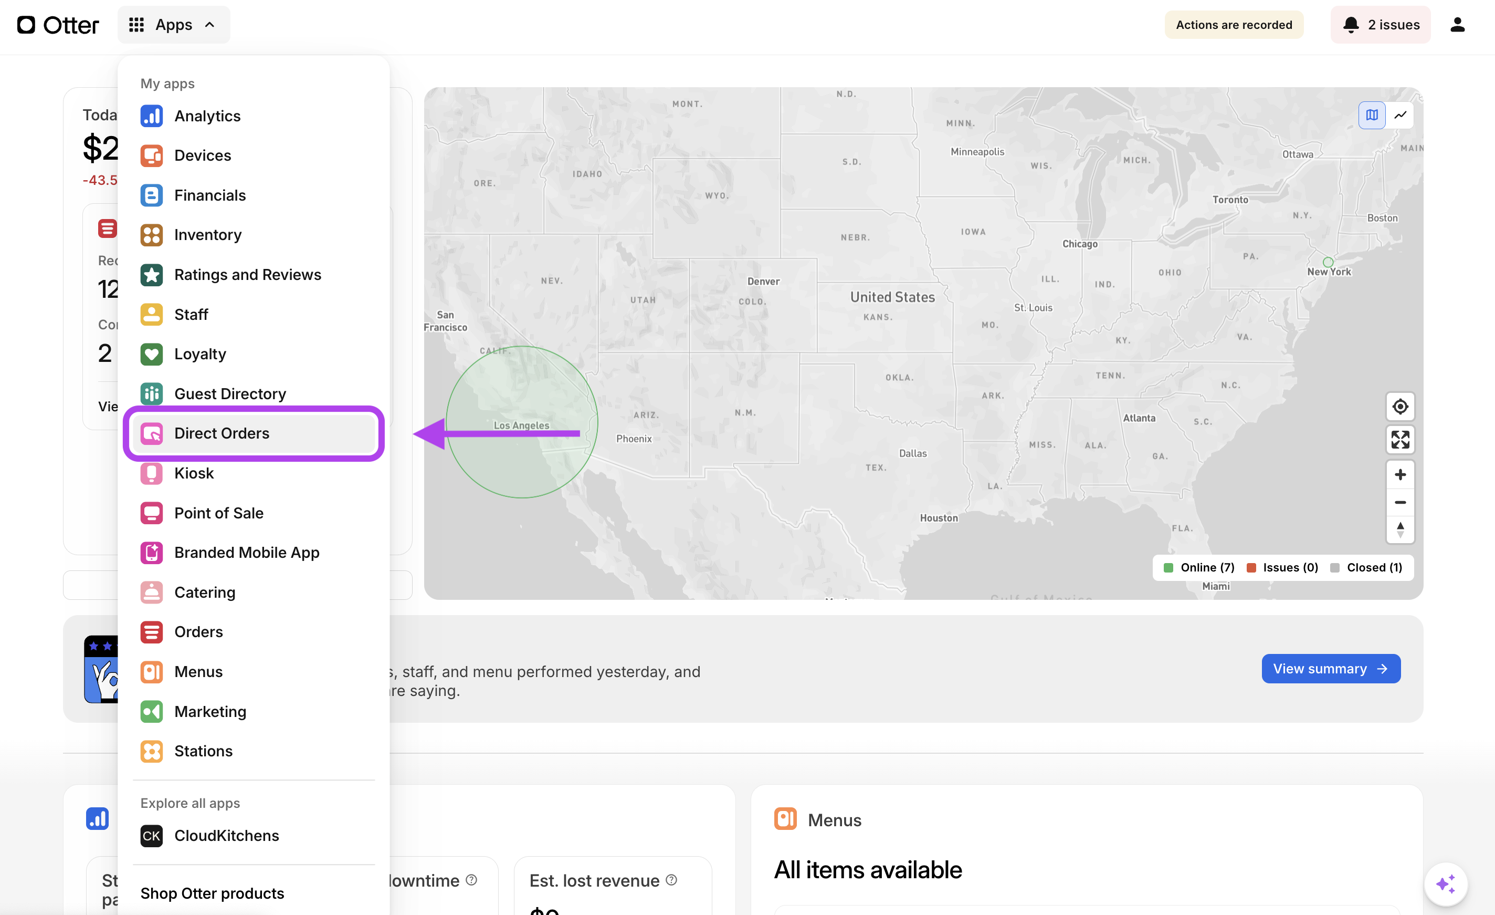This screenshot has height=915, width=1495.
Task: Collapse the Apps dropdown menu
Action: pyautogui.click(x=174, y=25)
